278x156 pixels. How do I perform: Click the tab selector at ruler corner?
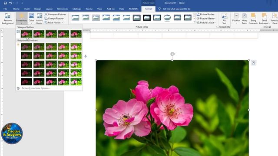(x=2, y=31)
